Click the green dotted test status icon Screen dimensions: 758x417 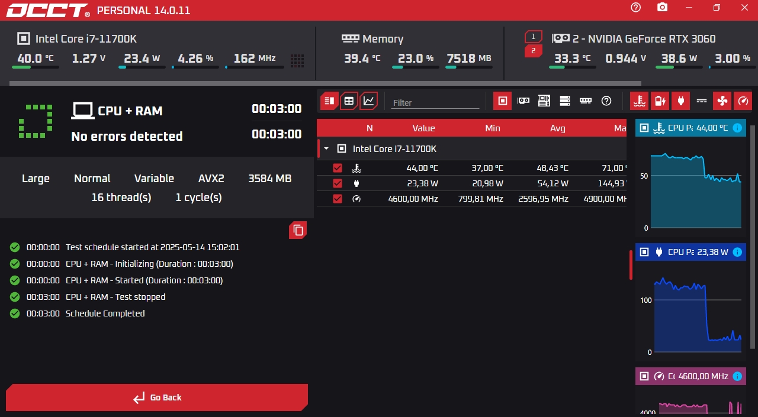pos(36,122)
